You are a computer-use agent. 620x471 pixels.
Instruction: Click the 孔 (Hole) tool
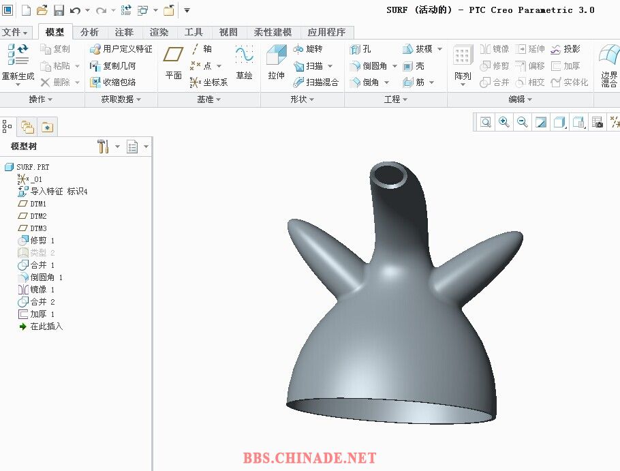click(360, 49)
